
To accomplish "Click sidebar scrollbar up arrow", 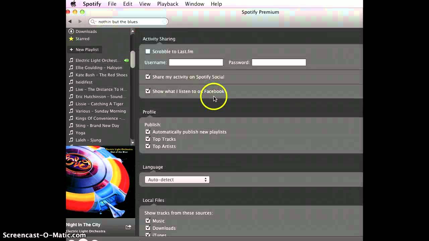I will click(x=132, y=31).
